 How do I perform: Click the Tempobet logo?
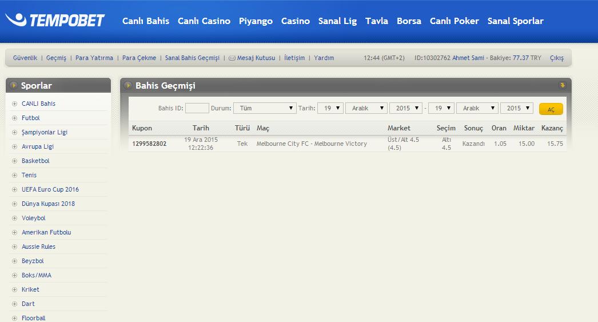coord(55,21)
